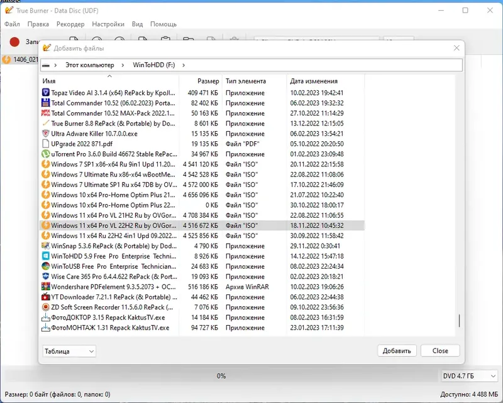503x403 pixels.
Task: Click the Windows 11 Ru 22H2 4in1 ISO icon
Action: tap(46, 236)
